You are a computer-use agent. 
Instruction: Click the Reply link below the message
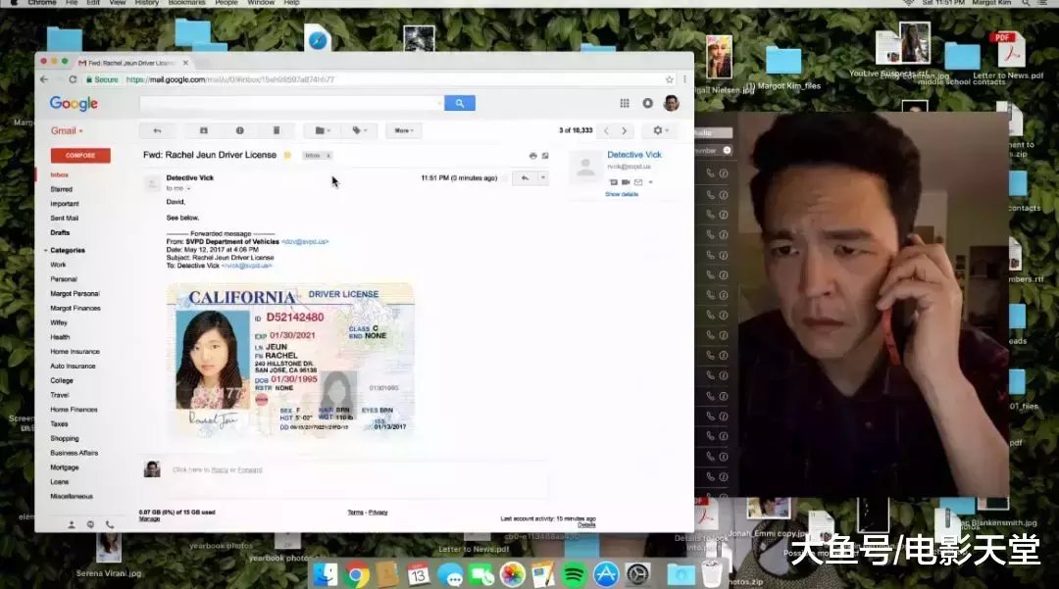(x=220, y=469)
